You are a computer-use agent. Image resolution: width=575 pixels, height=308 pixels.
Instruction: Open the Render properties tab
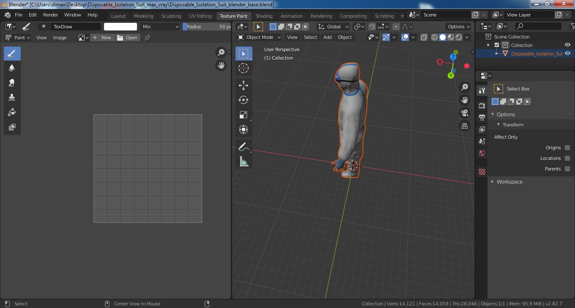click(x=482, y=105)
